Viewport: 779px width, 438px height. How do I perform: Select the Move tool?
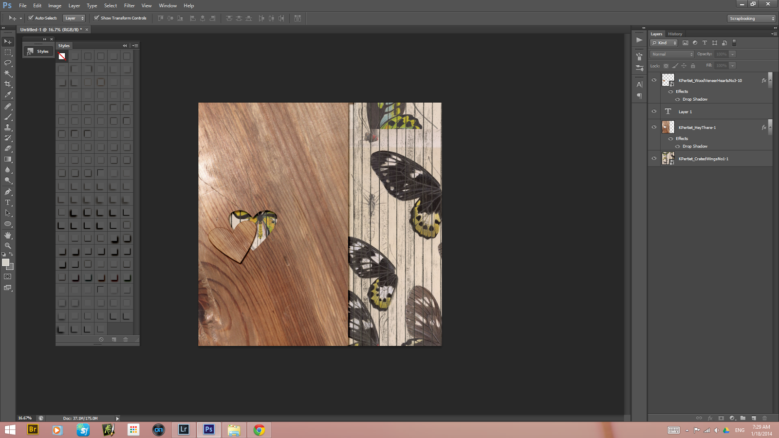coord(8,42)
